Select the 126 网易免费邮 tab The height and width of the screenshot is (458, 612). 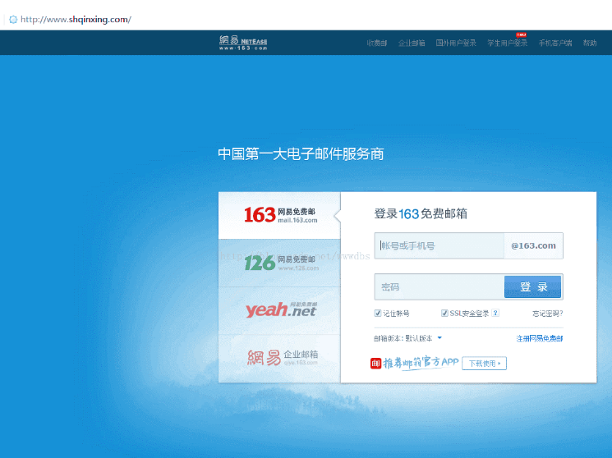click(279, 263)
